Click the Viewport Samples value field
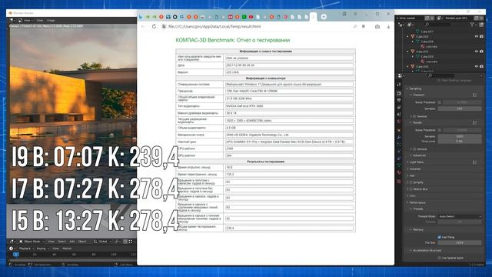 [460, 108]
